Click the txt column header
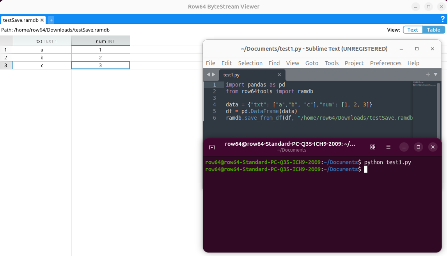The width and height of the screenshot is (447, 256). point(42,41)
